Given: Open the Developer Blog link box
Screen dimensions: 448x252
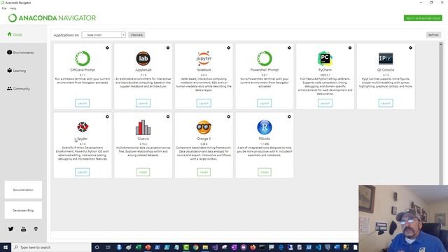Looking at the screenshot, I should (x=23, y=210).
